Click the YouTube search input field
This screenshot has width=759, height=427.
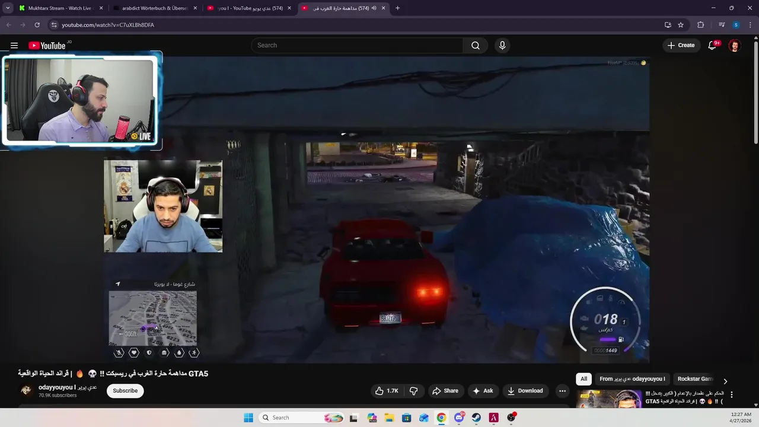pos(357,46)
